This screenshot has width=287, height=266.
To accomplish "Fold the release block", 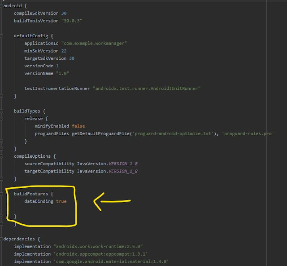I will coord(2,119).
